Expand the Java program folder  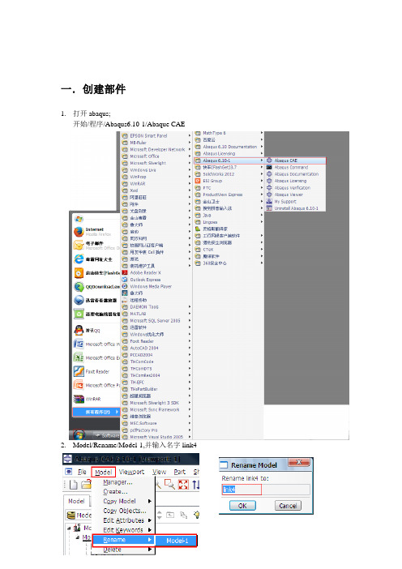[229, 215]
